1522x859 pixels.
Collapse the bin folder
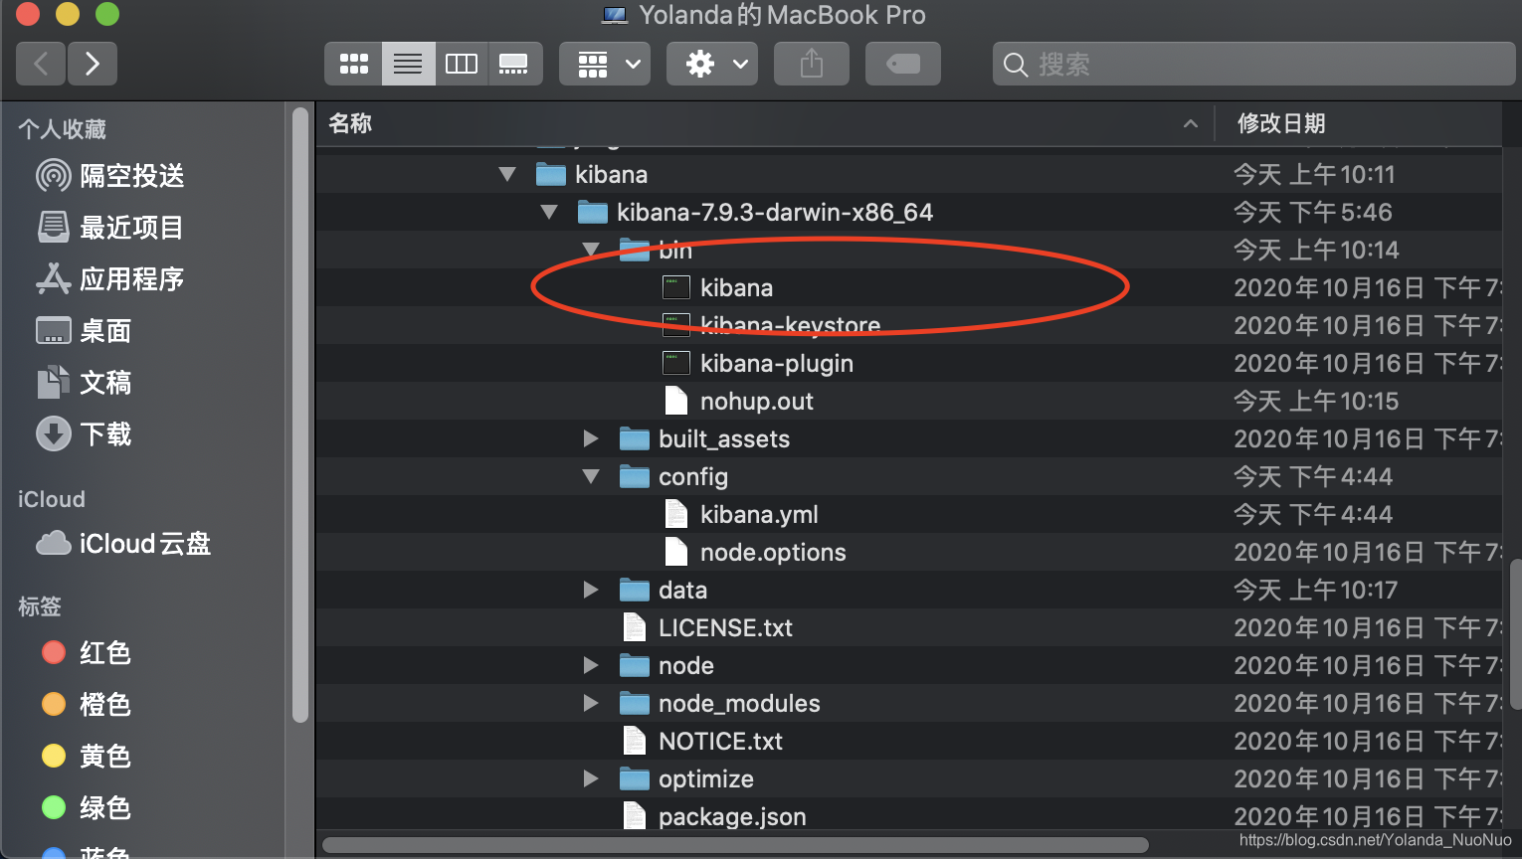(591, 251)
